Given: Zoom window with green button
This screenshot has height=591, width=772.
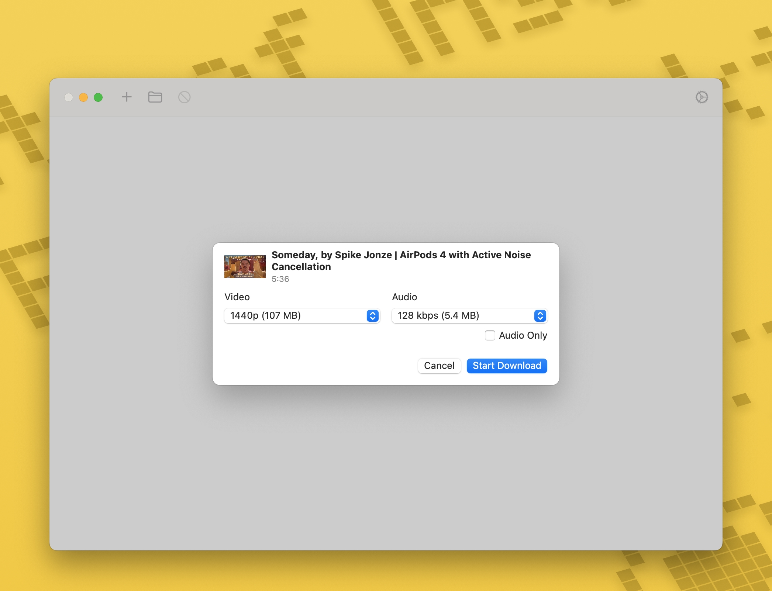Looking at the screenshot, I should [x=98, y=97].
